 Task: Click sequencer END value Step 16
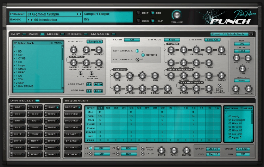click(x=213, y=154)
